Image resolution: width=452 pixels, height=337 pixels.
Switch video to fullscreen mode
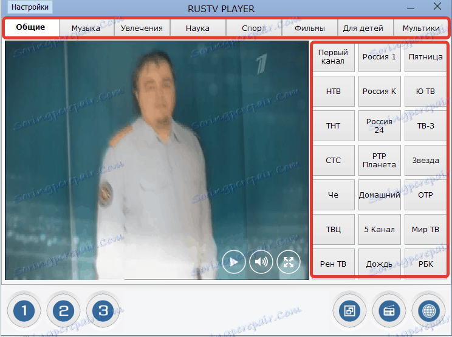[288, 262]
